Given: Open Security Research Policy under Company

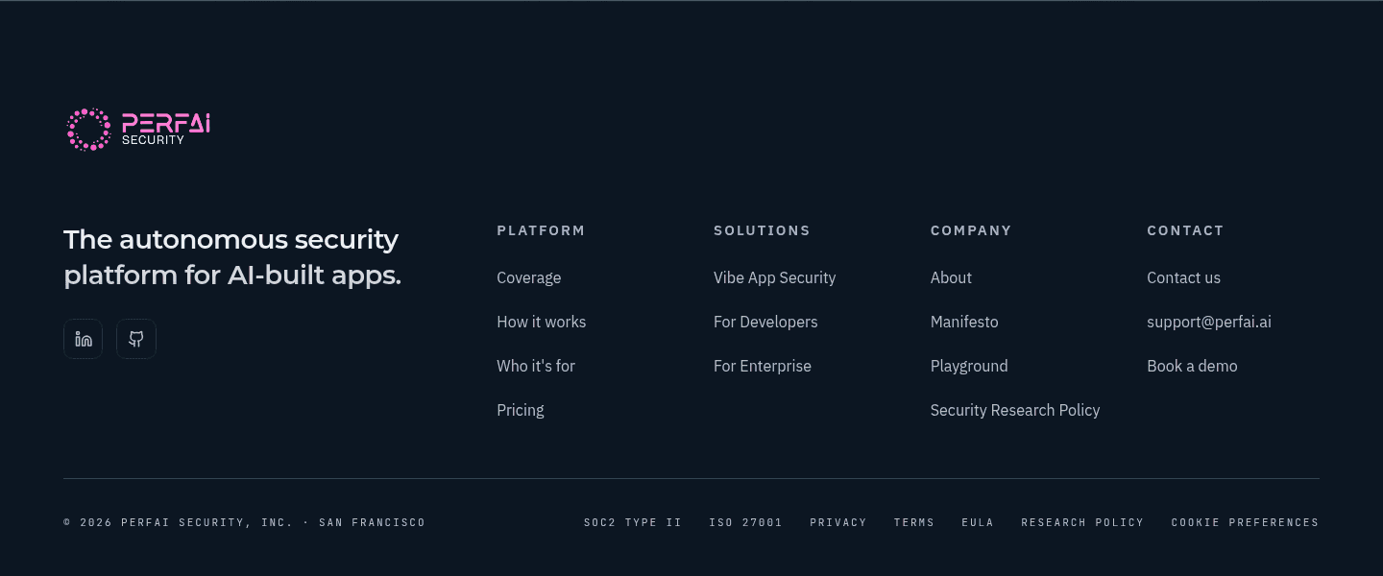Looking at the screenshot, I should coord(1015,410).
